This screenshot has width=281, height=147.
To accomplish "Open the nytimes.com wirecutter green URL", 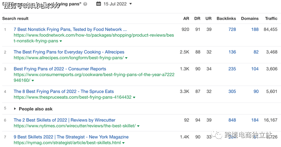I will [74, 126].
